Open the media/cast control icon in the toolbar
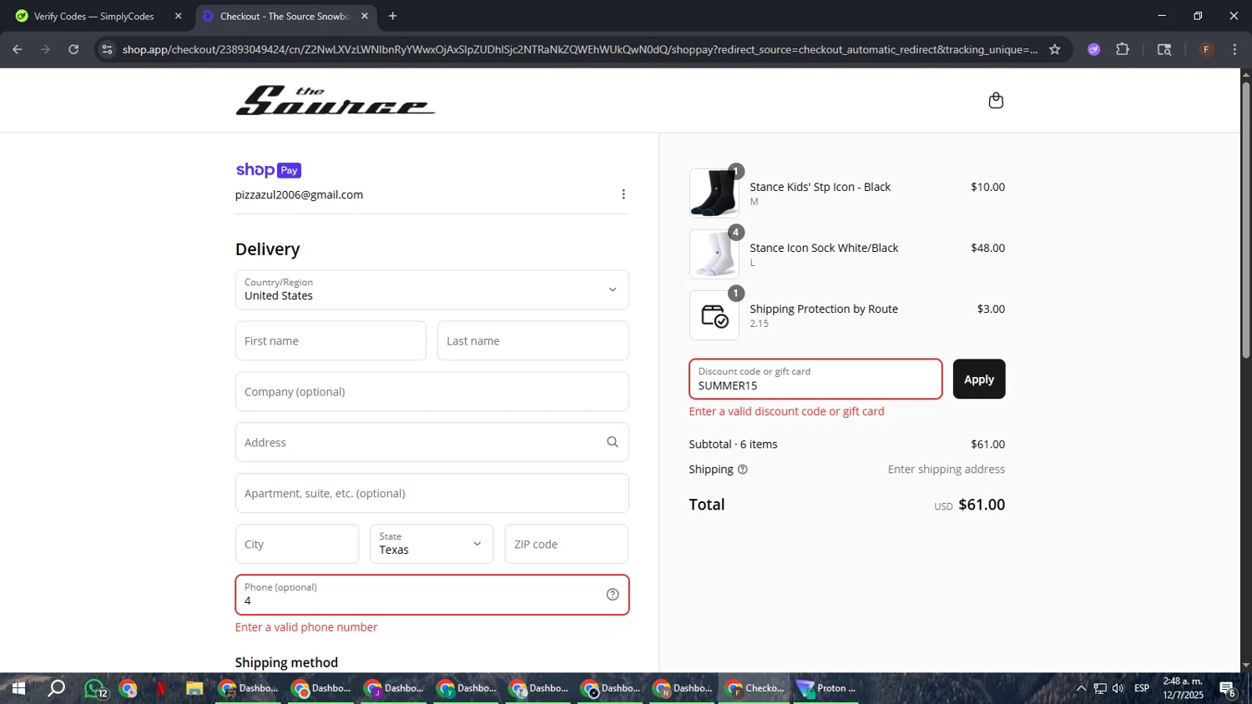The height and width of the screenshot is (704, 1252). pos(1164,49)
